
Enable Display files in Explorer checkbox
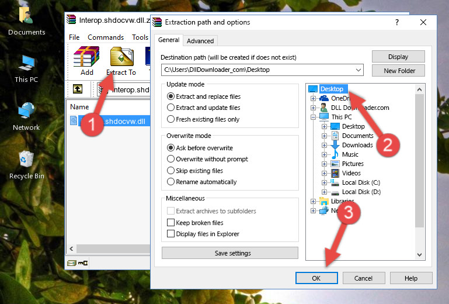pos(170,234)
